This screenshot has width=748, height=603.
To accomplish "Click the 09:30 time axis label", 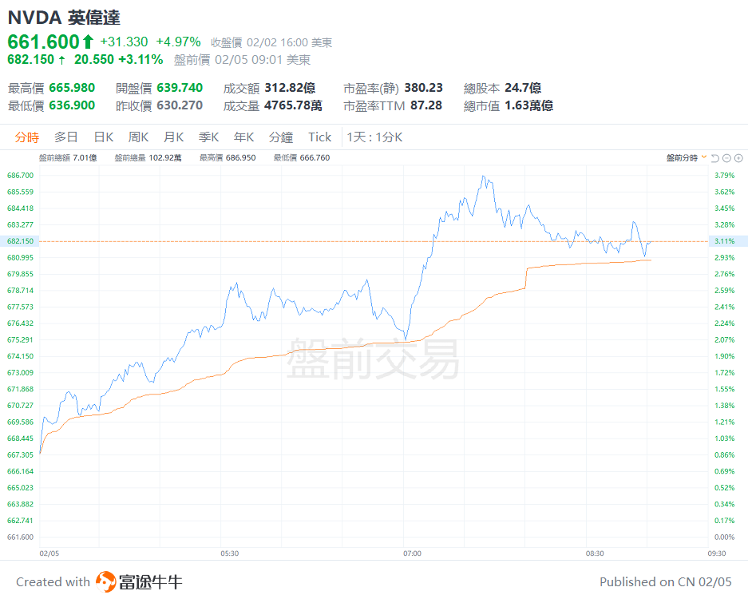I will coord(717,553).
